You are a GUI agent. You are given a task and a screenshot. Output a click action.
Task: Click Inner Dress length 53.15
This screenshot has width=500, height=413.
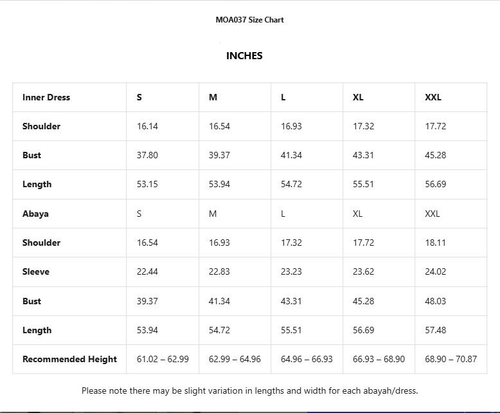147,184
